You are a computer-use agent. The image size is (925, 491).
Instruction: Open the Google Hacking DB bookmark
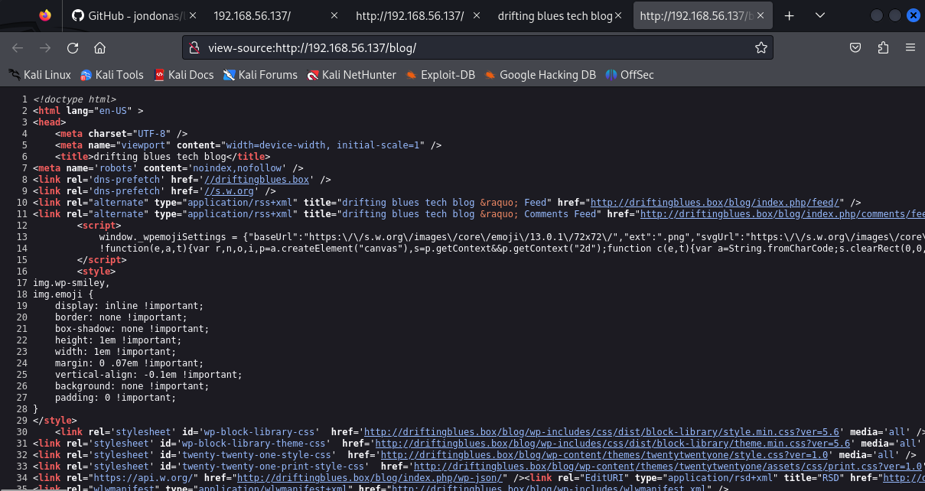point(539,75)
